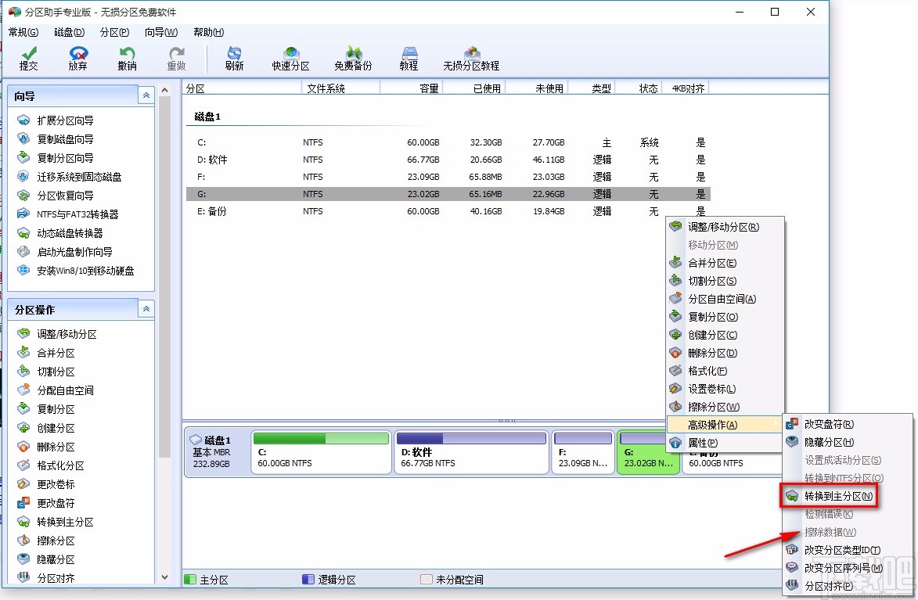The width and height of the screenshot is (918, 600).
Task: Click the 撤销 (undo) toolbar icon
Action: pos(127,59)
